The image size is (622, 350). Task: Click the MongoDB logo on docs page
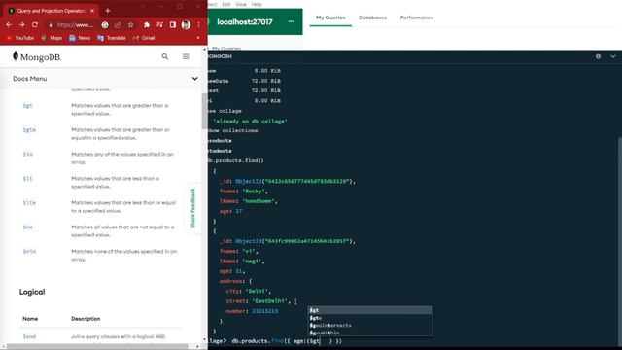[37, 56]
